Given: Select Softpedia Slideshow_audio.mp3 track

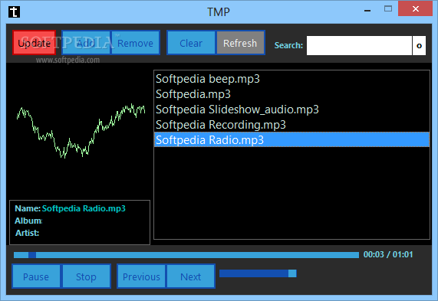Looking at the screenshot, I should [x=291, y=110].
